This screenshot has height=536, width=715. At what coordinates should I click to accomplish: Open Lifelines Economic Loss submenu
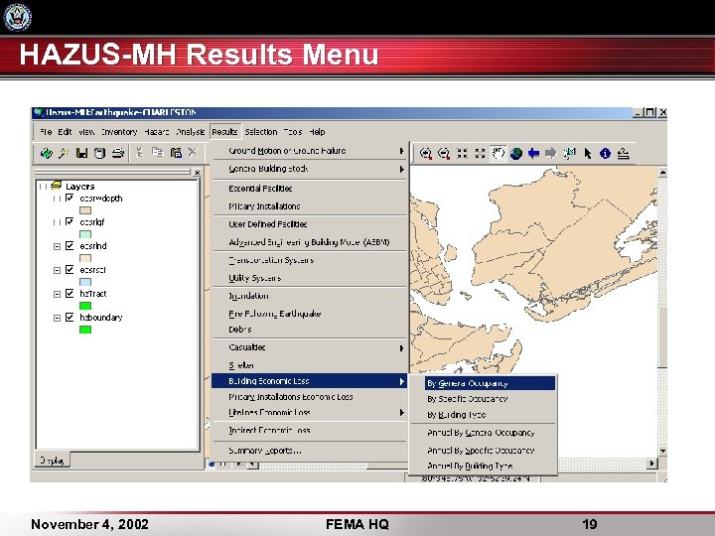click(x=309, y=413)
